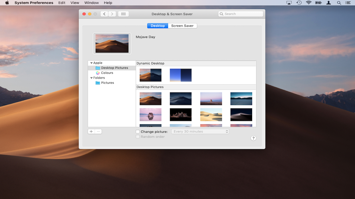The width and height of the screenshot is (355, 199).
Task: Open the Edit menu
Action: pos(62,3)
